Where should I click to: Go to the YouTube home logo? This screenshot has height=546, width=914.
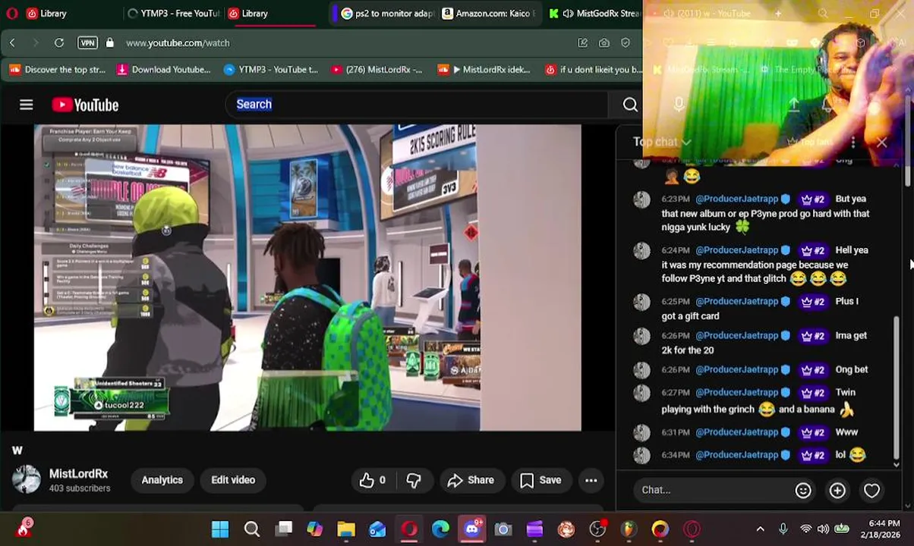point(85,105)
